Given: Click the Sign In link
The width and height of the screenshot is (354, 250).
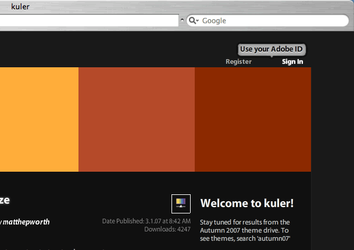Looking at the screenshot, I should 292,61.
